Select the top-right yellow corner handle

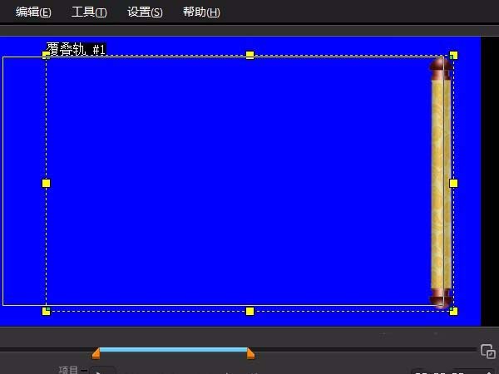453,56
